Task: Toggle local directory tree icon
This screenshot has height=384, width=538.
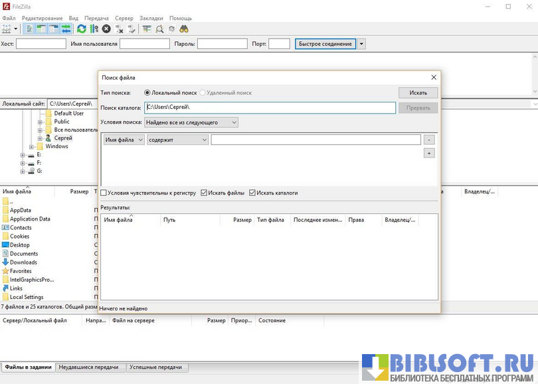Action: 41,29
